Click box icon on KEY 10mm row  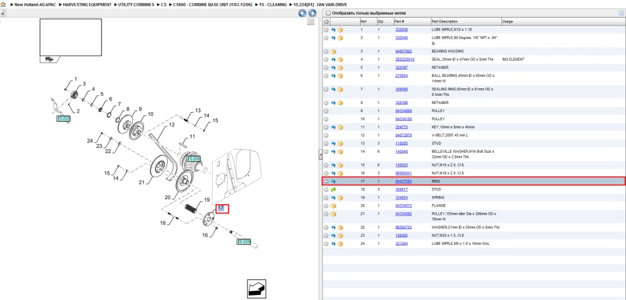pyautogui.click(x=340, y=127)
